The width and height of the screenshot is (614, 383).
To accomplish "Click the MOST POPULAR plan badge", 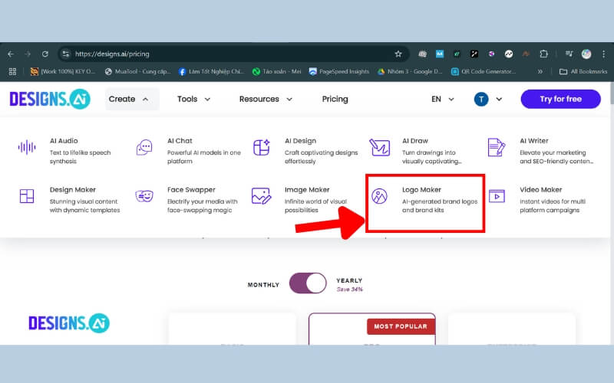I will [x=401, y=326].
